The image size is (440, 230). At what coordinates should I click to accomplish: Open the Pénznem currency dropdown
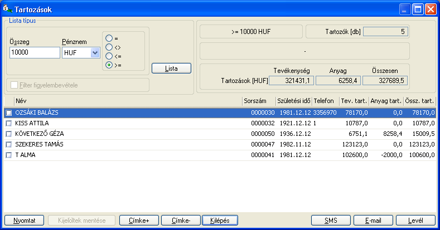(x=94, y=53)
